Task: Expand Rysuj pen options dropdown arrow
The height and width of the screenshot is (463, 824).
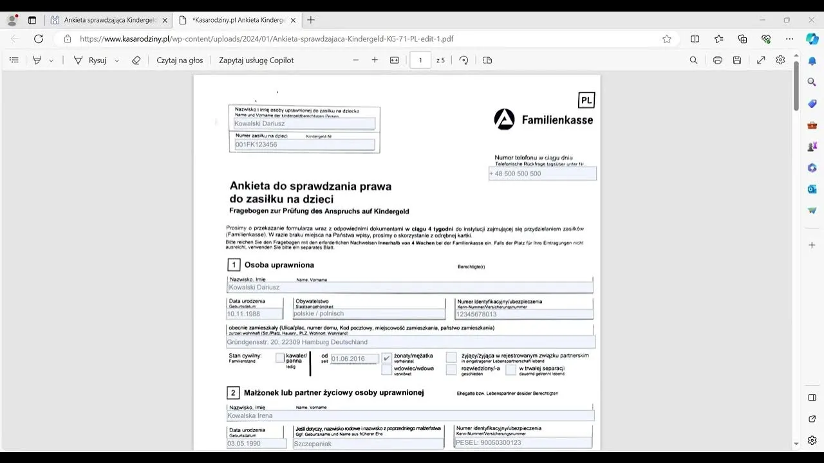Action: click(x=117, y=60)
